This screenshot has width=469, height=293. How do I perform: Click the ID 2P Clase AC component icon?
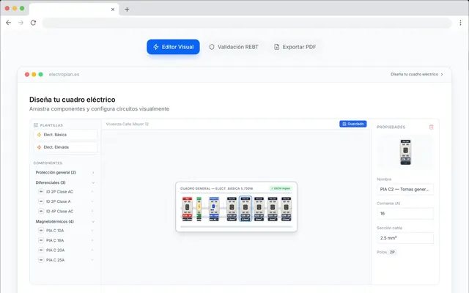click(x=41, y=192)
